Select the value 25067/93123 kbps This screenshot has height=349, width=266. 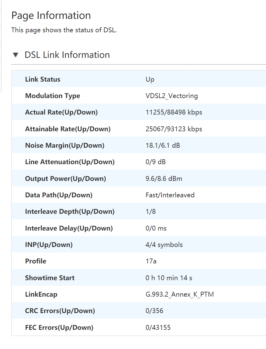(x=174, y=129)
